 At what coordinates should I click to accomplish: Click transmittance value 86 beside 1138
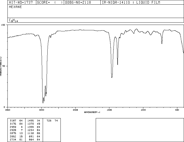click(39, 133)
